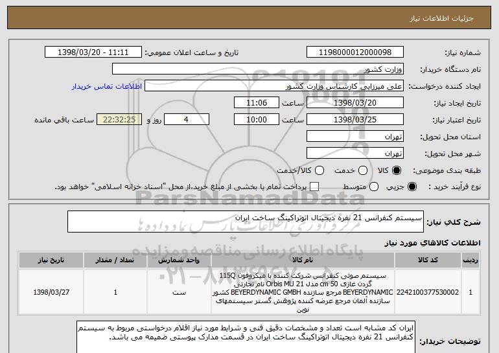The height and width of the screenshot is (353, 499).
Task: Click the validity date field 1398/03/25
Action: tap(355, 120)
